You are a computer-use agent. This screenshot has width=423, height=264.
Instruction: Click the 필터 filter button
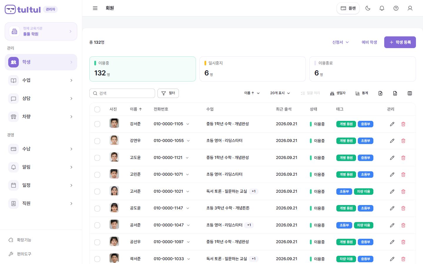point(168,93)
